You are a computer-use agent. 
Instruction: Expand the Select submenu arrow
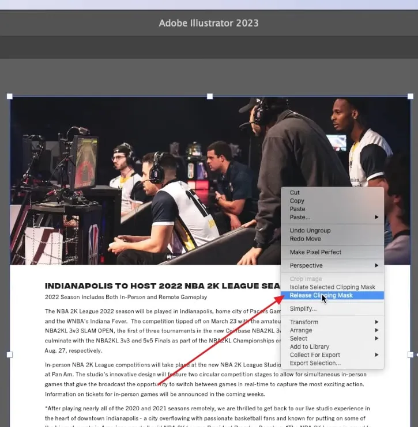point(376,338)
